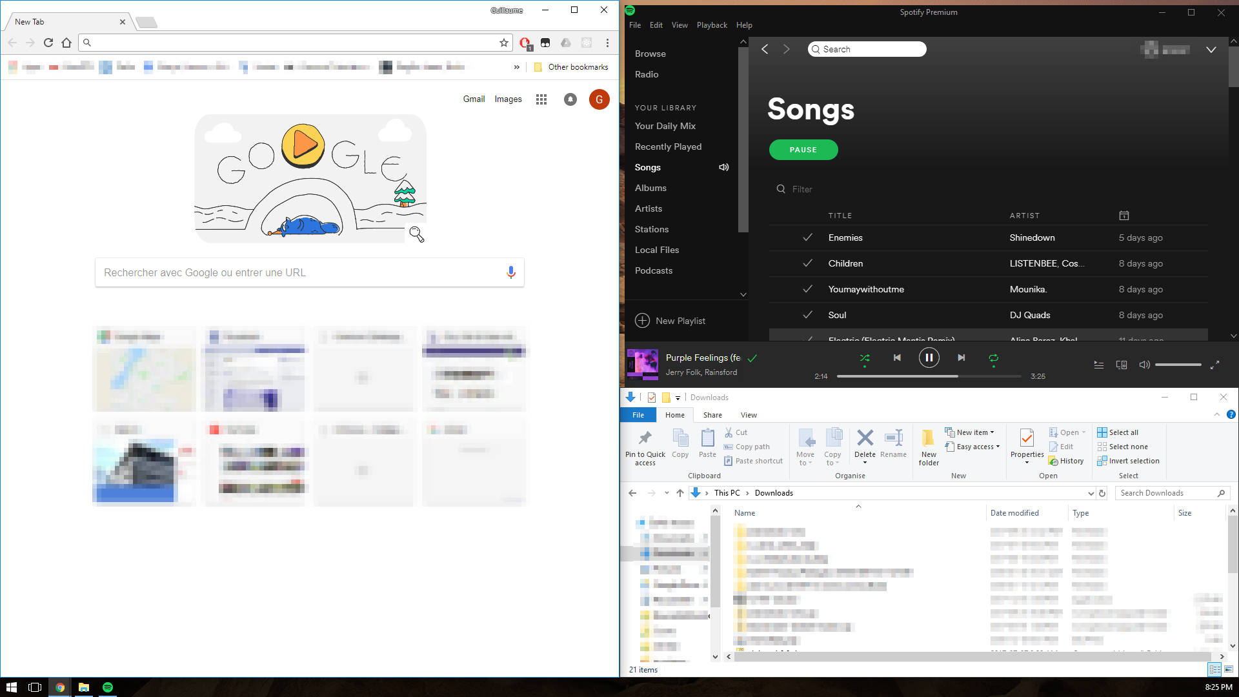Bookmark page with Chrome star icon
Image resolution: width=1239 pixels, height=697 pixels.
point(504,43)
